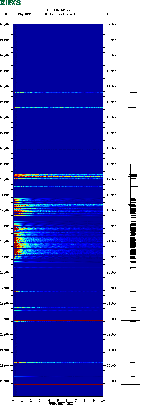Click the UTC '17:00' time label
Viewport: 142px width, 417px height.
click(111, 179)
